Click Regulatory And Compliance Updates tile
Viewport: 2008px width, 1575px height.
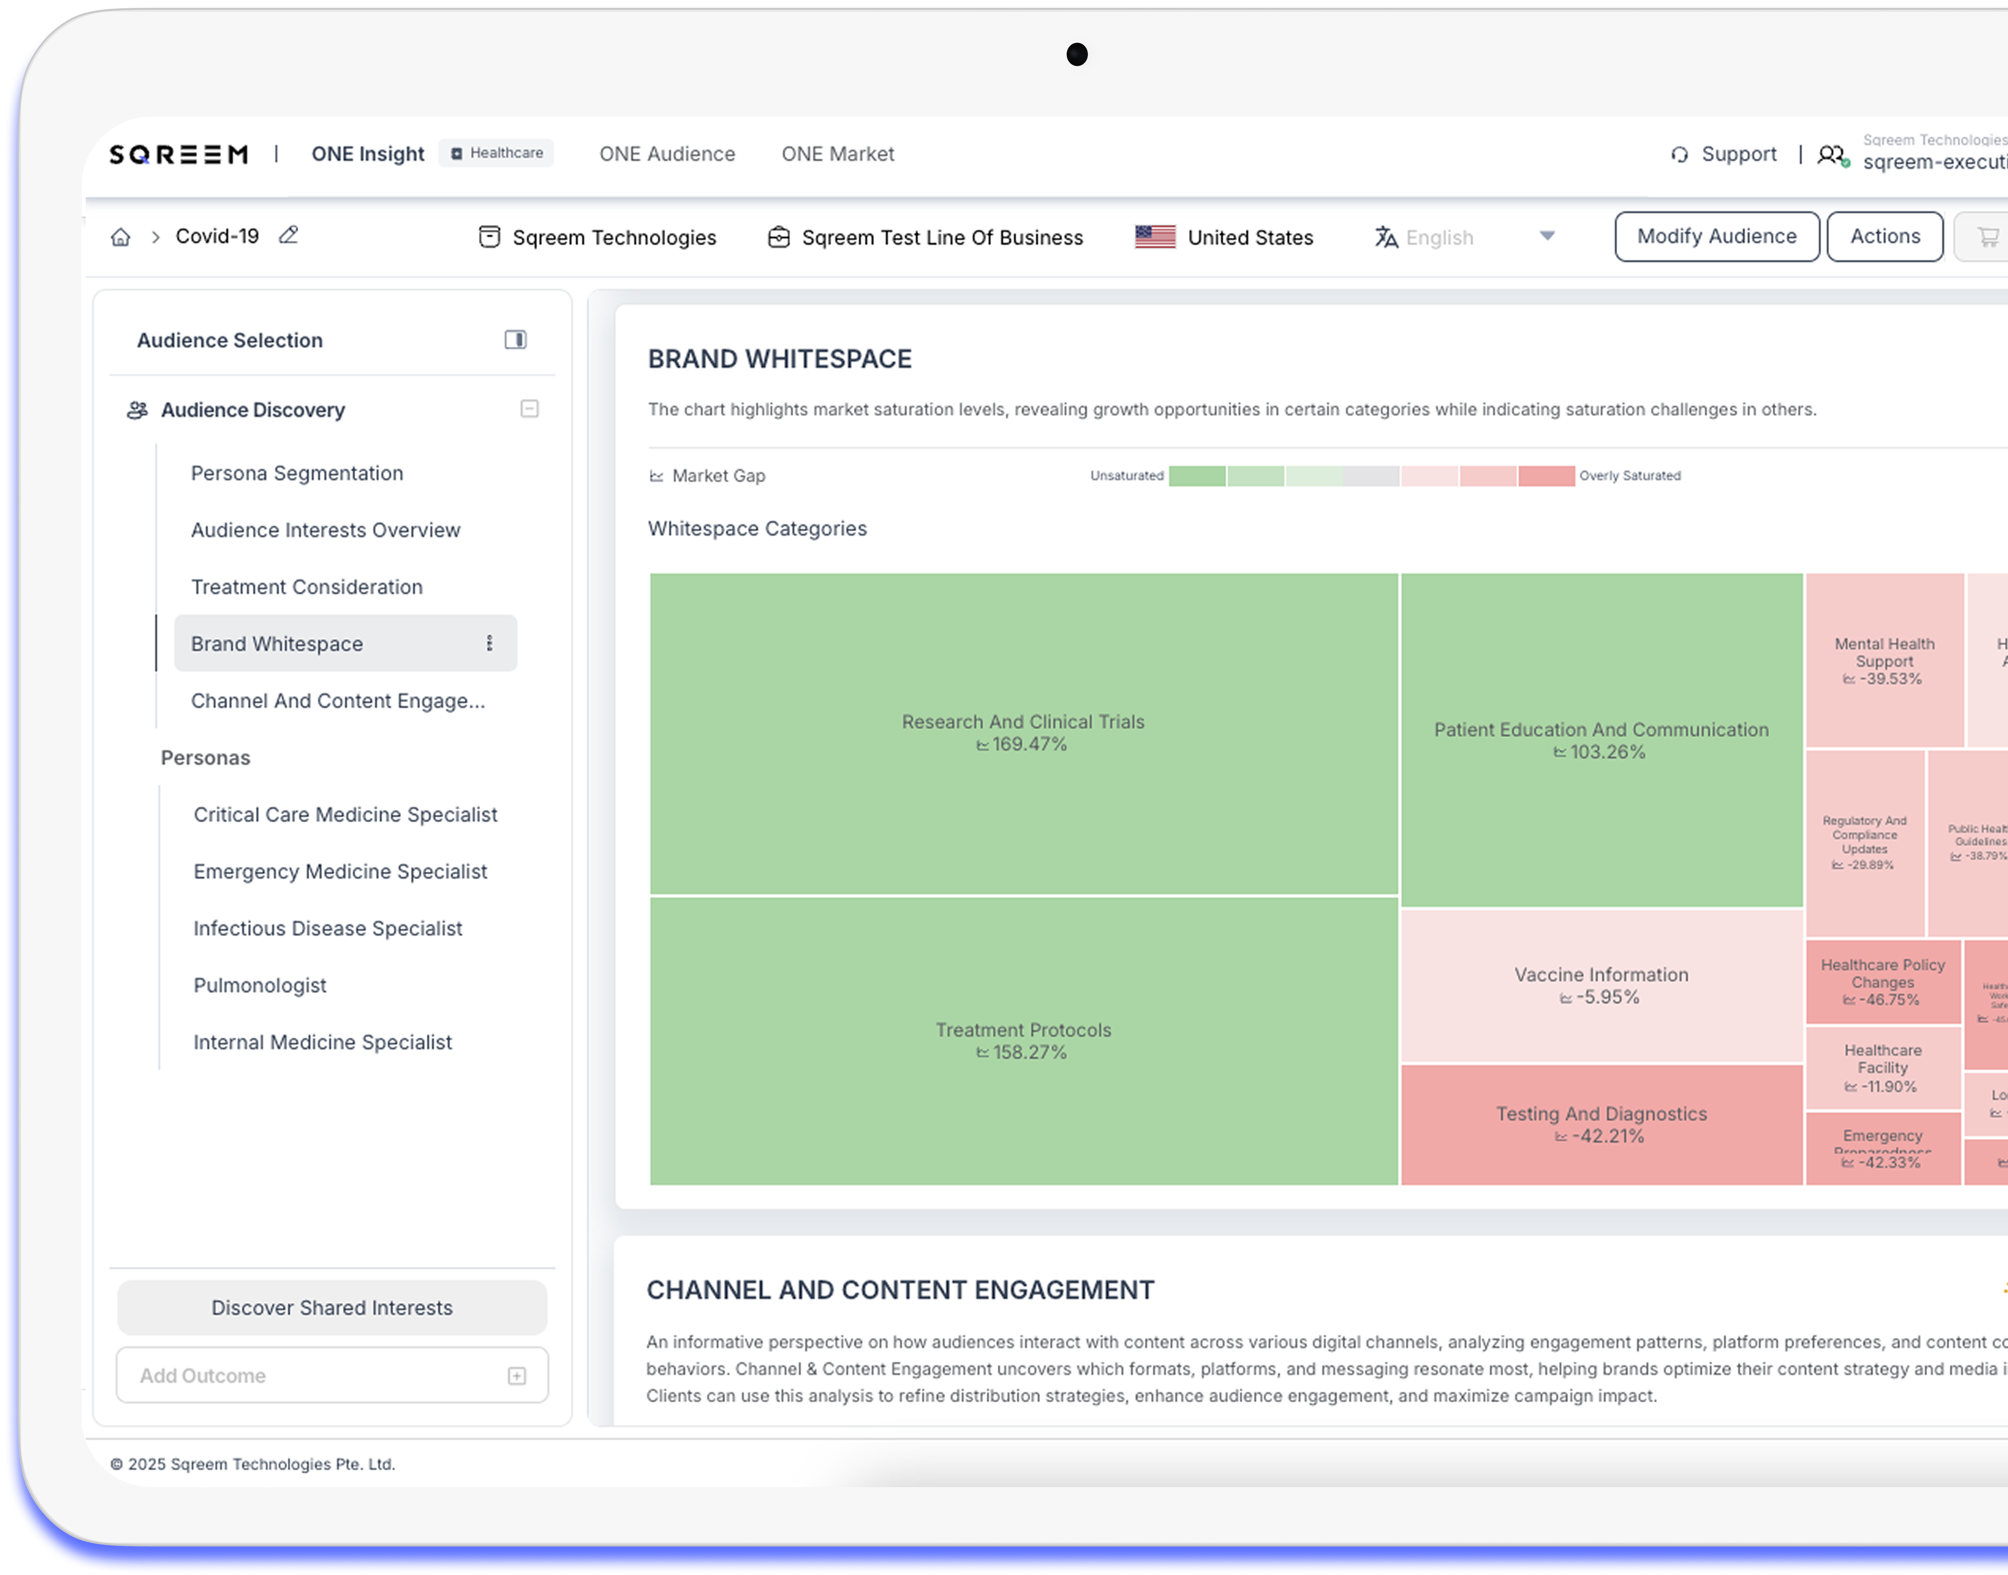[1864, 843]
